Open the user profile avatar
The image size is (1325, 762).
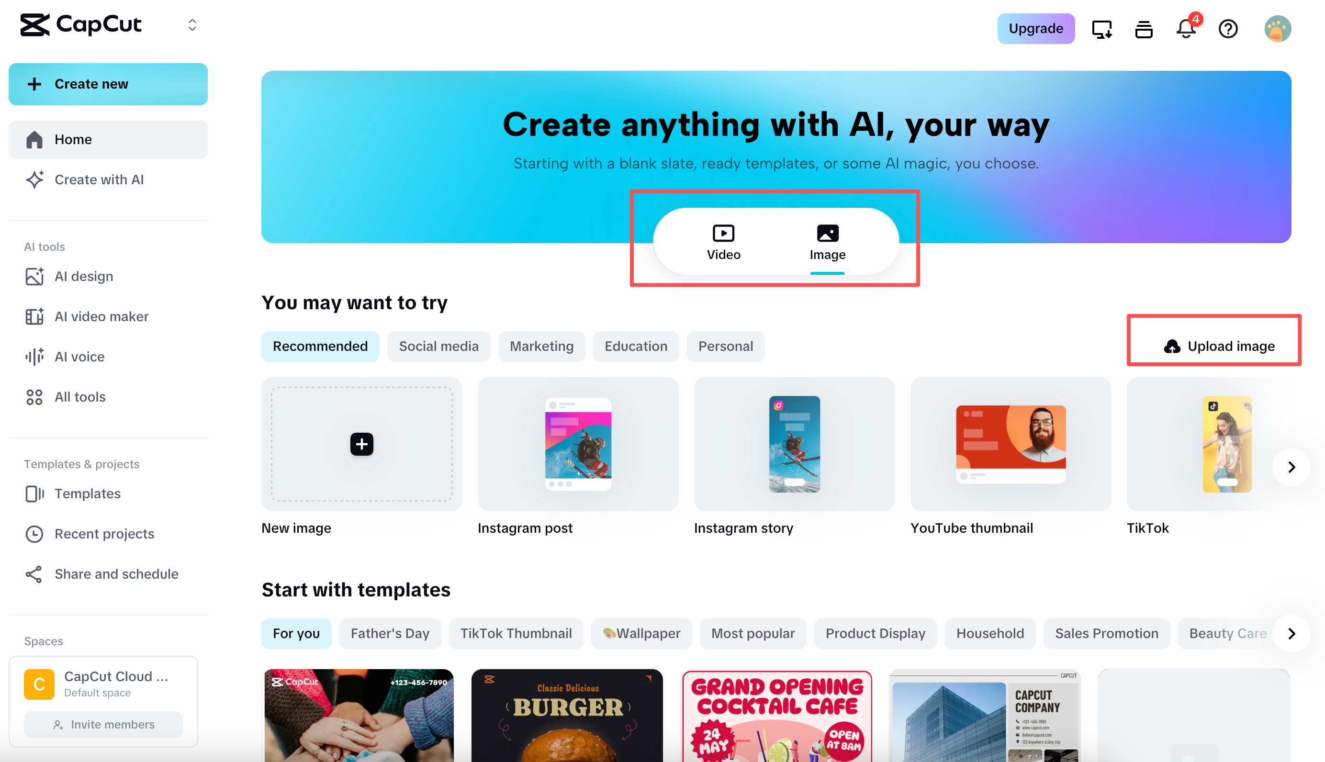tap(1277, 29)
